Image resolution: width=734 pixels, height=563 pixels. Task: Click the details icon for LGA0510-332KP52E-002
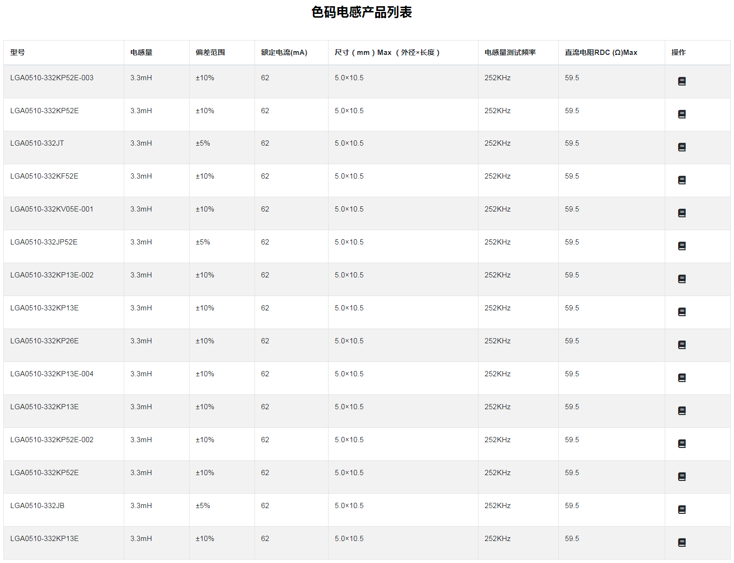[681, 444]
